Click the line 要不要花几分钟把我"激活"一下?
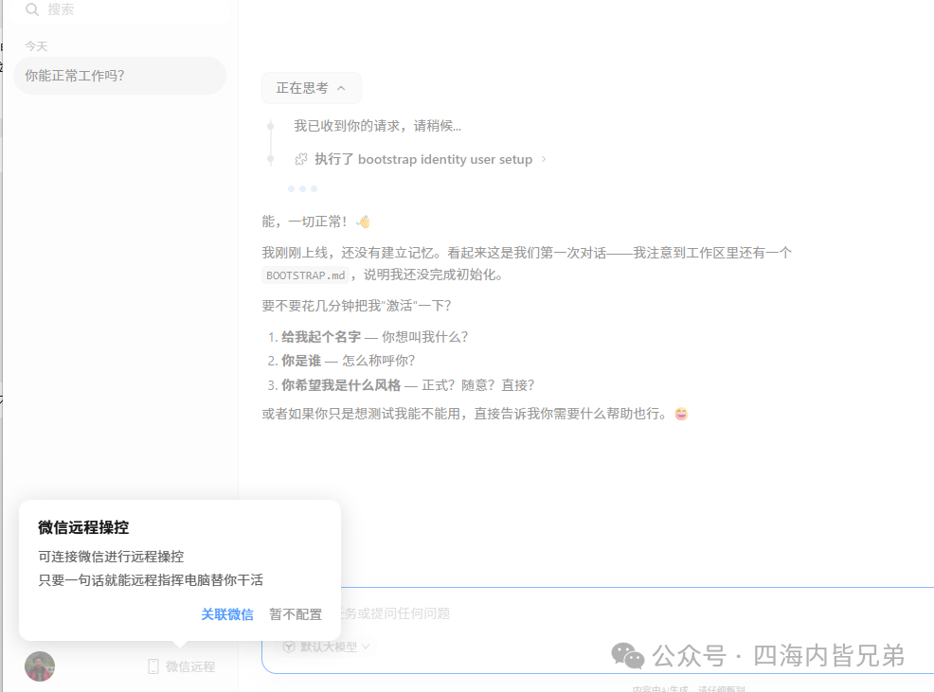Image resolution: width=934 pixels, height=692 pixels. [356, 306]
